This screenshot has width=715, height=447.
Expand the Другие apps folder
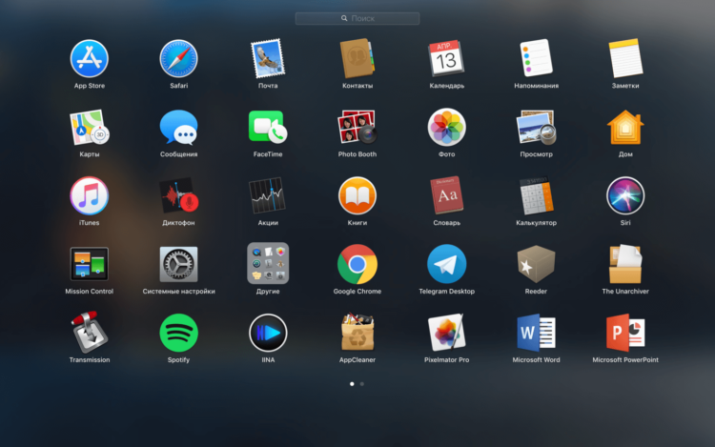click(x=268, y=263)
